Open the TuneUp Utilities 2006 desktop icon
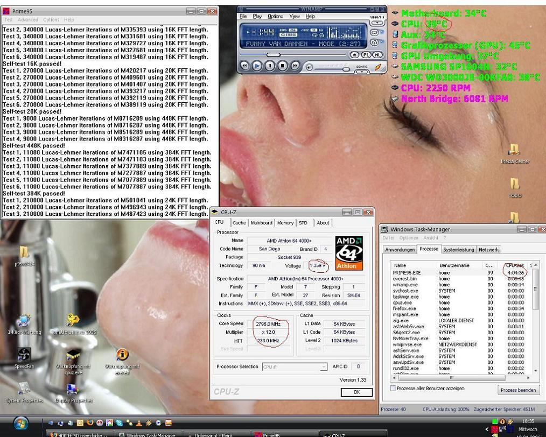This screenshot has height=437, width=546. pyautogui.click(x=73, y=325)
